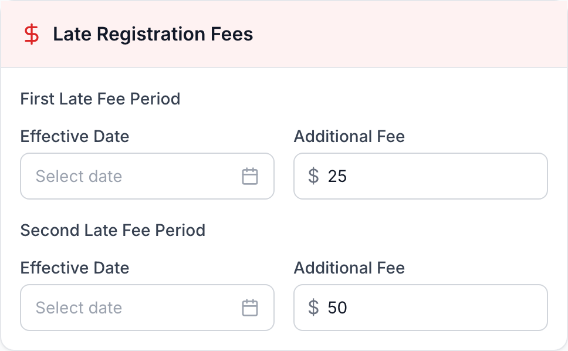The image size is (568, 351).
Task: Open calendar picker for second late fee period
Action: 250,308
